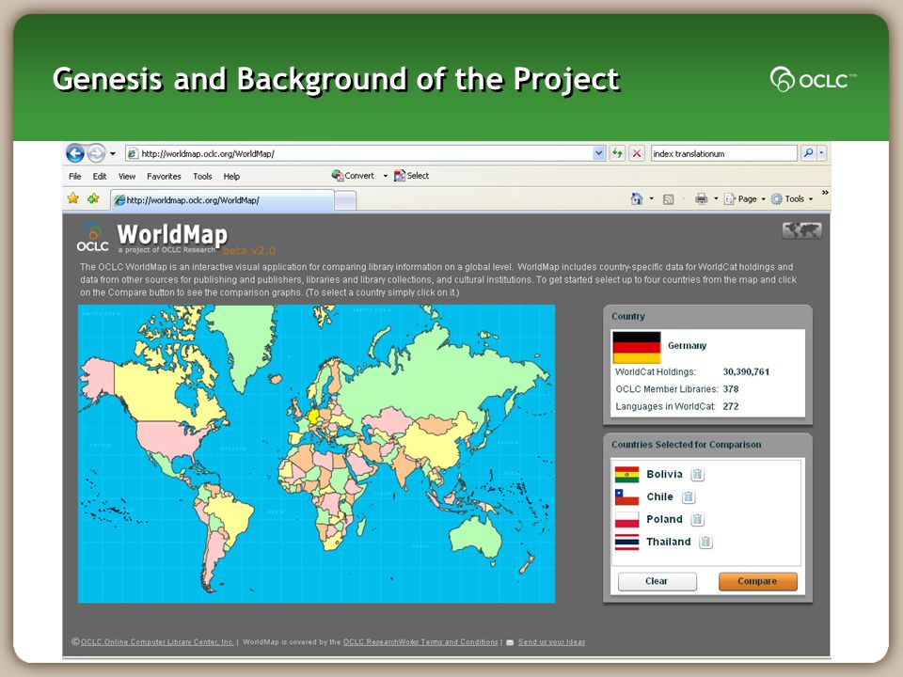903x677 pixels.
Task: Open OCLC ResearchWorks Terms and Conditions link
Action: pyautogui.click(x=420, y=642)
